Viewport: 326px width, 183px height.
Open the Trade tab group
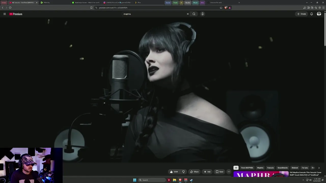click(x=175, y=3)
